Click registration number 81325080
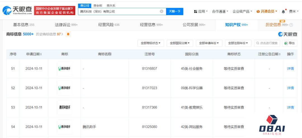Image resolution: width=302 pixels, height=138 pixels. click(x=150, y=127)
